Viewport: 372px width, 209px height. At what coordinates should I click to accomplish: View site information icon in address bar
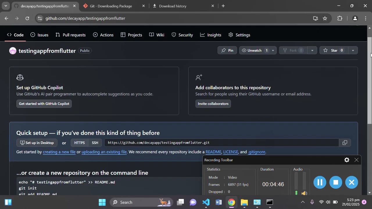[40, 18]
